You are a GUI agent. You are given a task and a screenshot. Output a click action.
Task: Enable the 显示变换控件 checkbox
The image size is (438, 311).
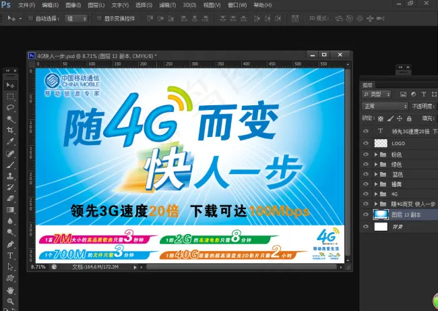pos(99,18)
